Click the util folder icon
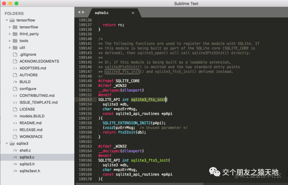Image resolution: width=288 pixels, height=185 pixels. point(15,48)
